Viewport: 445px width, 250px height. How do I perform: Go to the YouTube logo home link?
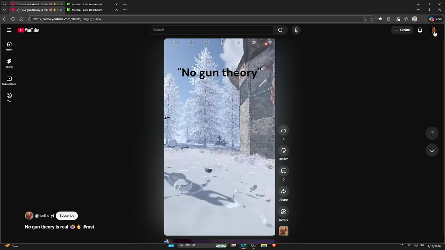click(29, 30)
